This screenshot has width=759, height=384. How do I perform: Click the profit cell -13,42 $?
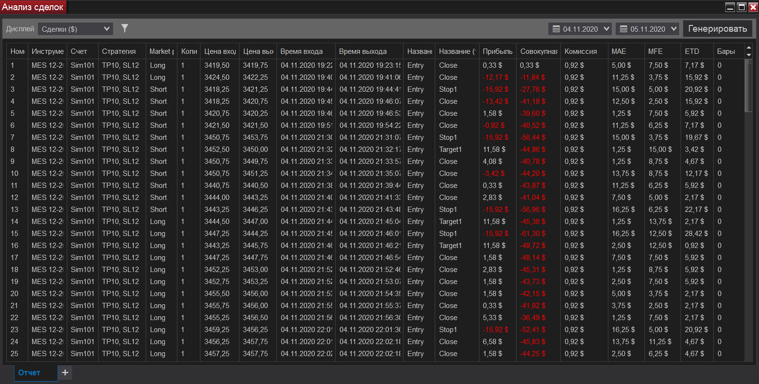496,101
